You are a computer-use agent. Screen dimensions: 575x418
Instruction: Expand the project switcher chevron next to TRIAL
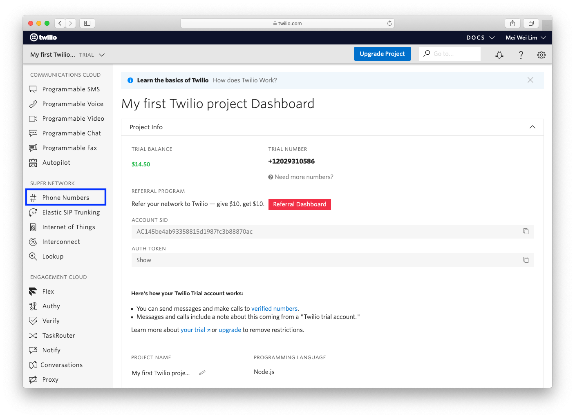[101, 54]
